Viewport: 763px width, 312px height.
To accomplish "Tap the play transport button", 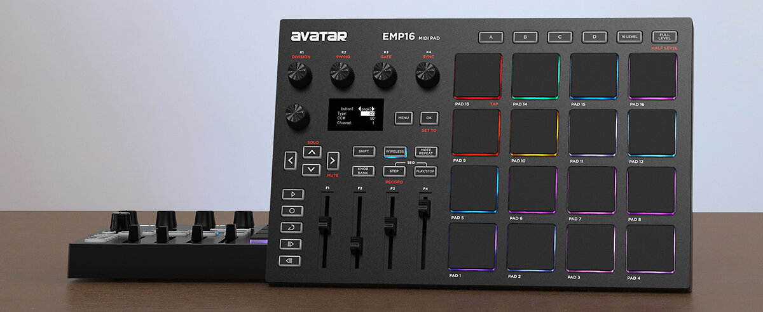I will pyautogui.click(x=292, y=194).
